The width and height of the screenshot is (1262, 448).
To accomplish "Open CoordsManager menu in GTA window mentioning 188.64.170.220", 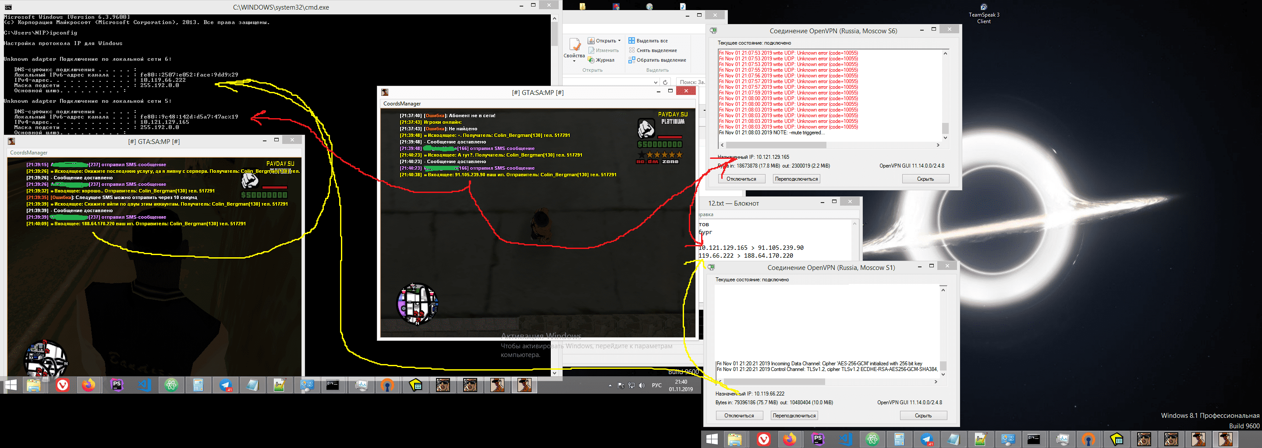I will 29,153.
